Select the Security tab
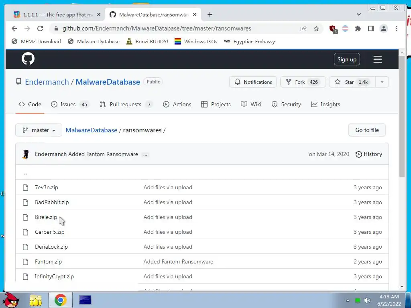This screenshot has width=411, height=308. (286, 105)
